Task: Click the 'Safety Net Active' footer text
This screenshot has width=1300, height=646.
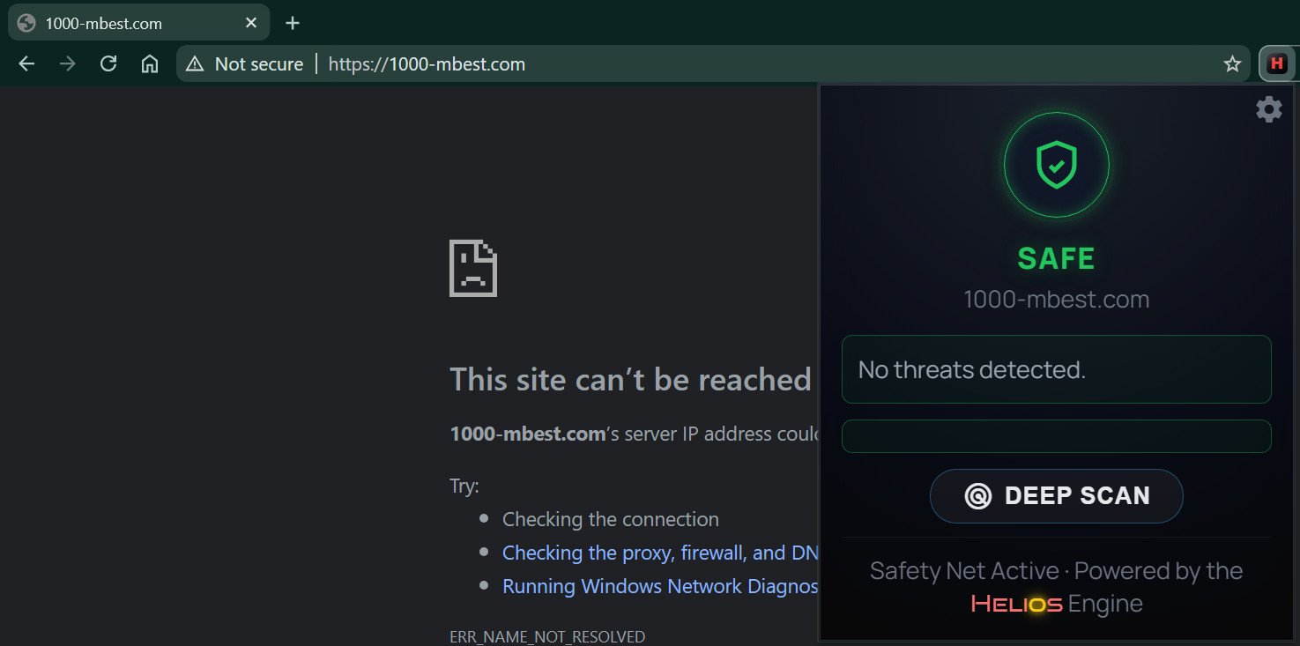Action: [964, 571]
